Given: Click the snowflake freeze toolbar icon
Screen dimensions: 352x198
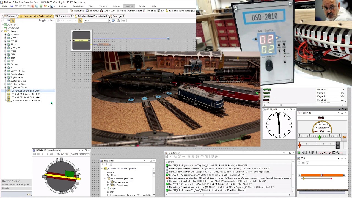Looking at the screenshot, I should click(x=37, y=6).
